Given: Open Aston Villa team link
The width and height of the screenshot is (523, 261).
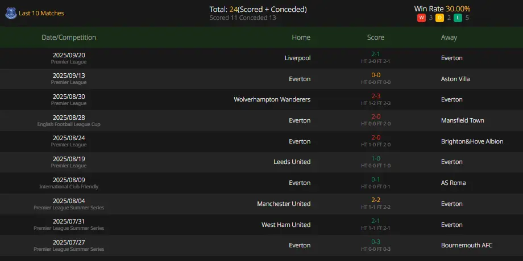Looking at the screenshot, I should coord(455,79).
